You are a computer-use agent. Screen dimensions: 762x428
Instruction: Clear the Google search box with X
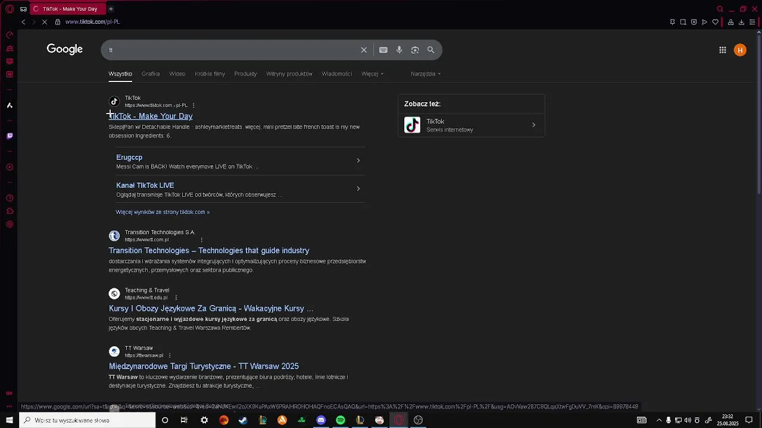(364, 50)
